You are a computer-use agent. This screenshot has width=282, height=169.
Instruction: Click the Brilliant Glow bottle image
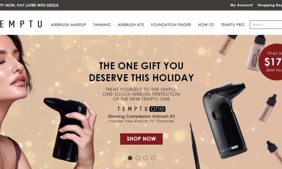[256, 53]
